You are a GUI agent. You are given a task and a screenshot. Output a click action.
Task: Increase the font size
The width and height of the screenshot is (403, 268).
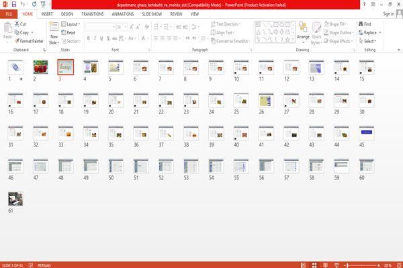[132, 27]
